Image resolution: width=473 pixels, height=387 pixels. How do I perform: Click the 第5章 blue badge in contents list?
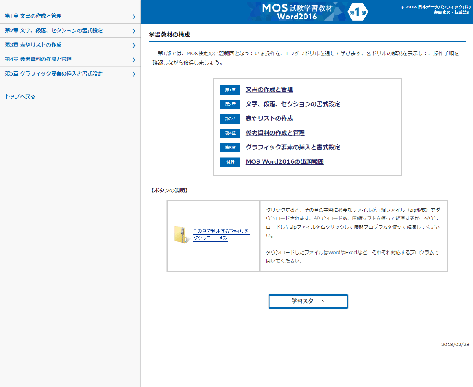click(230, 148)
